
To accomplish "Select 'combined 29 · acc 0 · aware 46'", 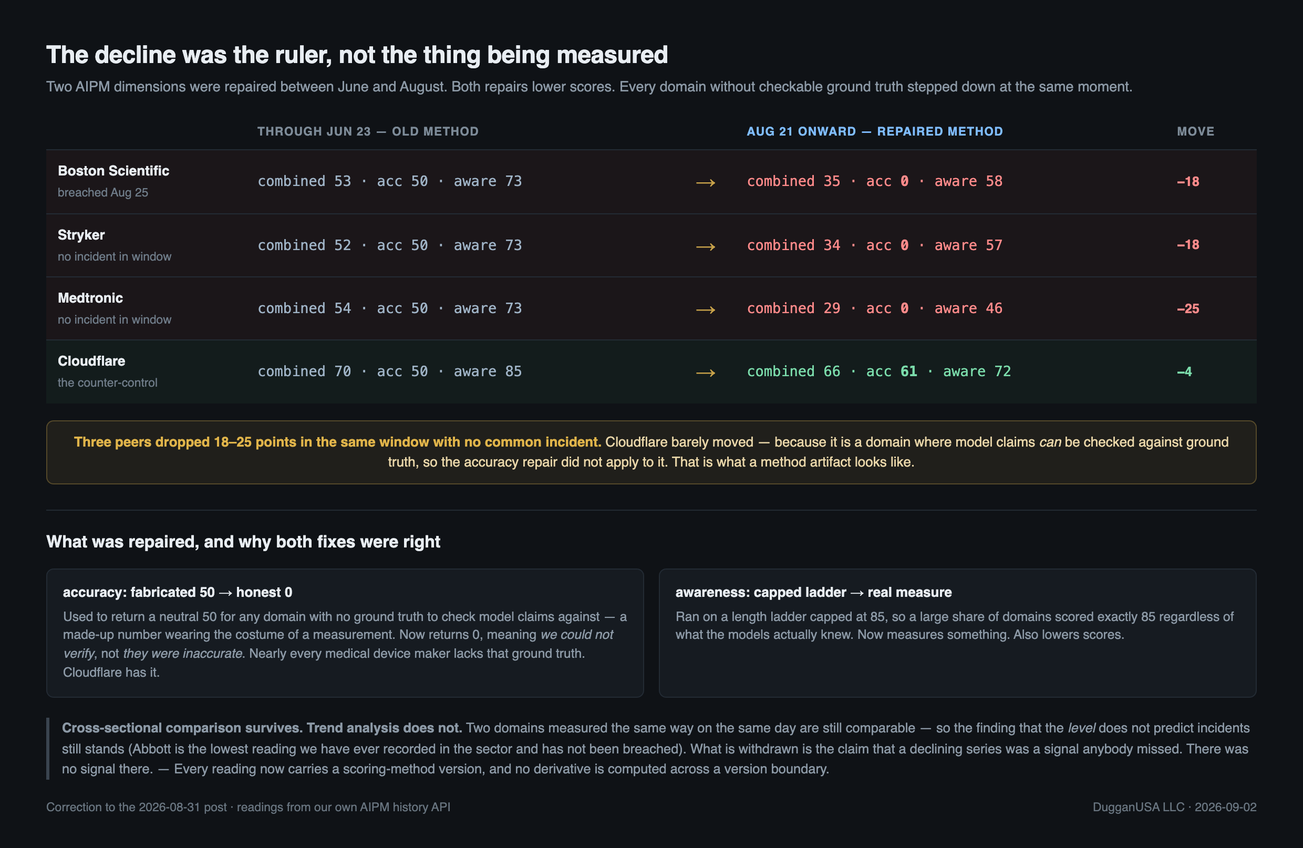I will [874, 308].
